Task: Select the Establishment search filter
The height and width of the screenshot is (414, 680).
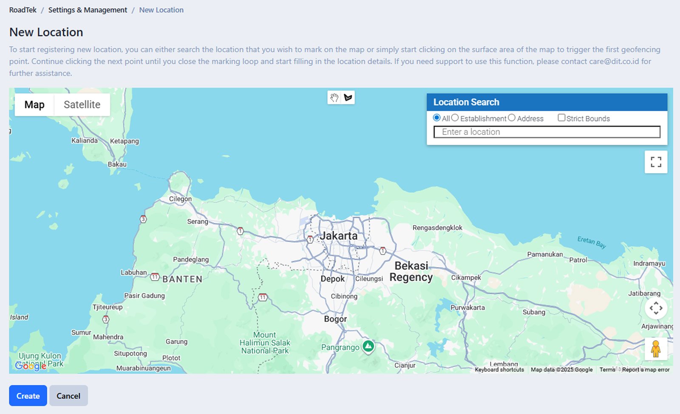Action: [455, 118]
